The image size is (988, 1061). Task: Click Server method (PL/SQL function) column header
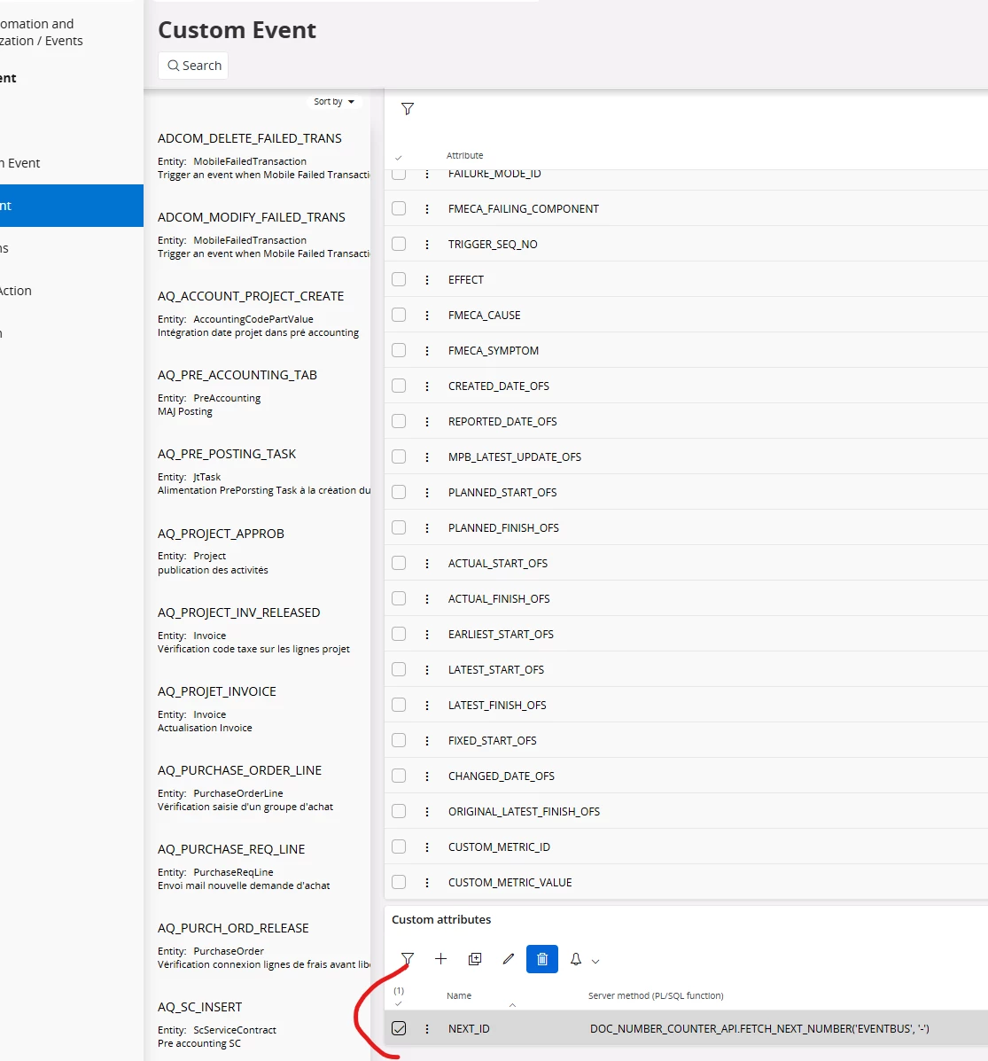coord(656,996)
